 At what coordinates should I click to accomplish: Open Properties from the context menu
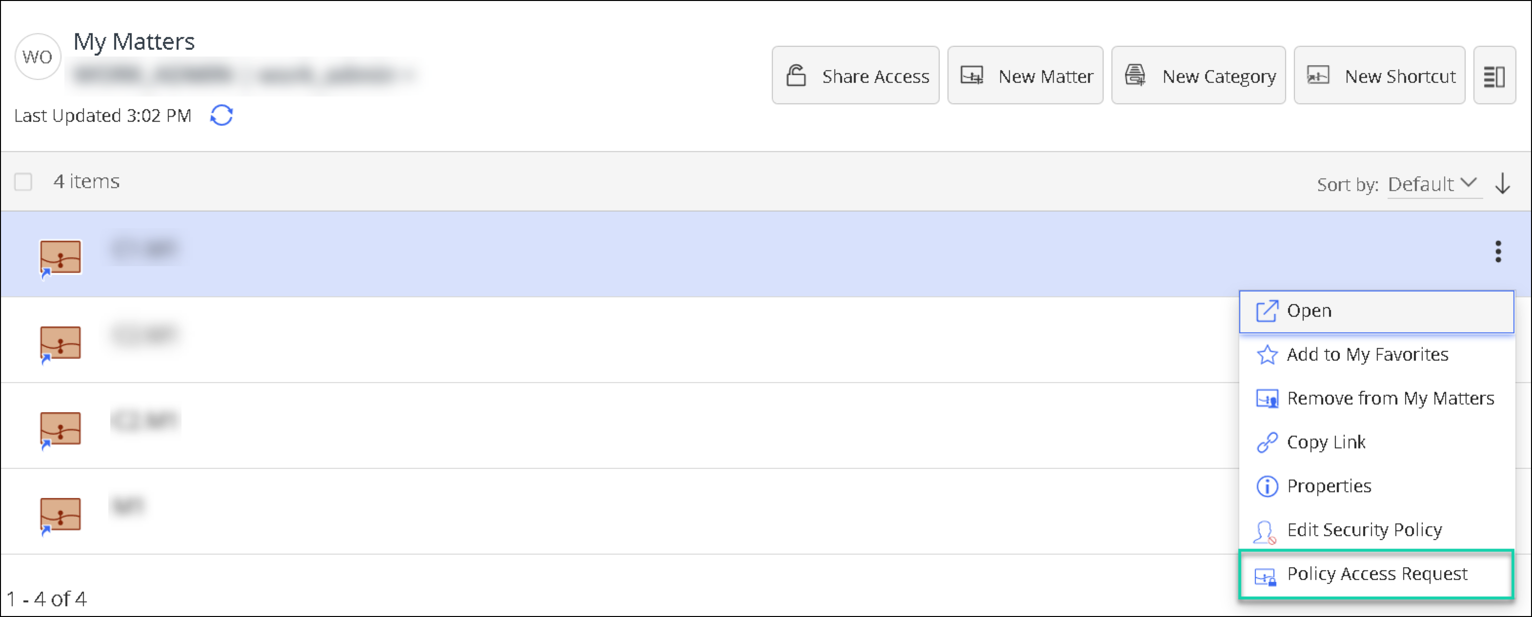tap(1329, 486)
